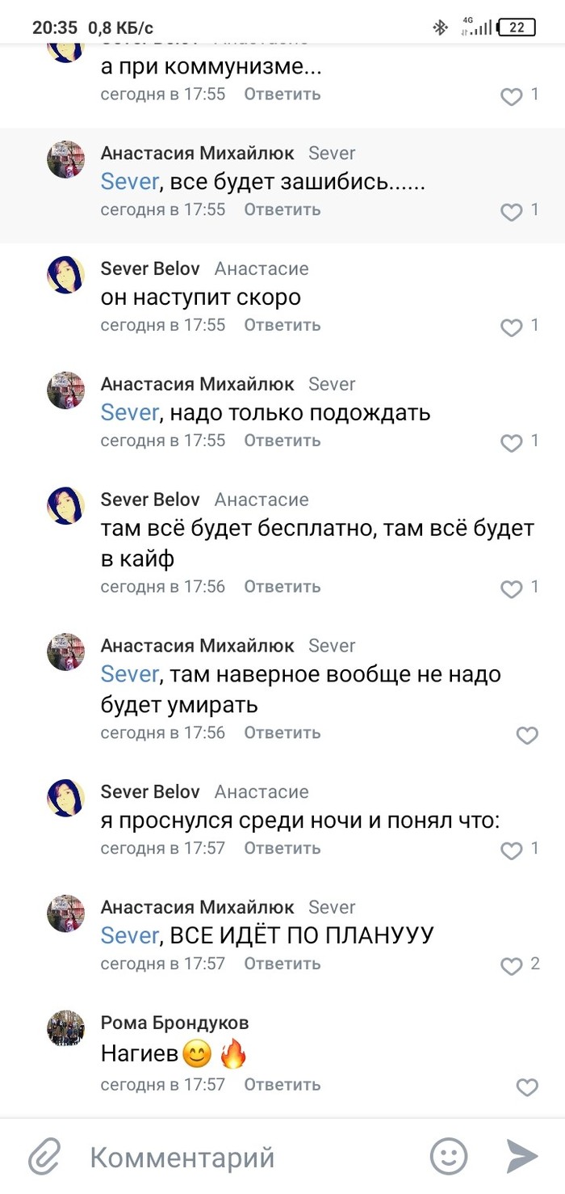Open Рома Брондуков's avatar thumbnail
This screenshot has height=1194, width=565.
66,1027
